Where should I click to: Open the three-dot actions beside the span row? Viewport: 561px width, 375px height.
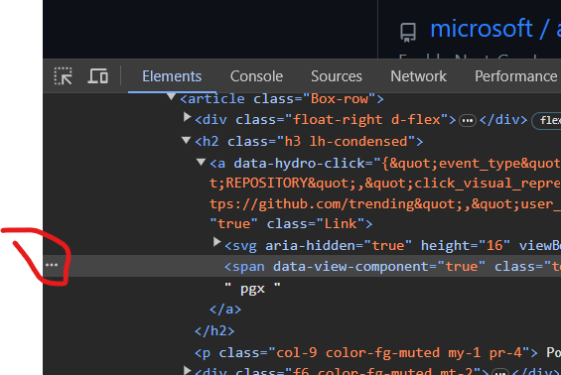point(52,265)
